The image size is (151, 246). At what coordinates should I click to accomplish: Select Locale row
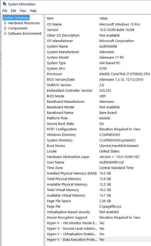tap(98, 151)
